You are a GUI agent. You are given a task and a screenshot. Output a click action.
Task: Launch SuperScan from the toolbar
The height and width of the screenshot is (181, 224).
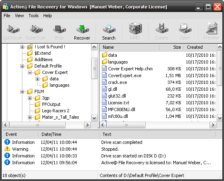36,32
